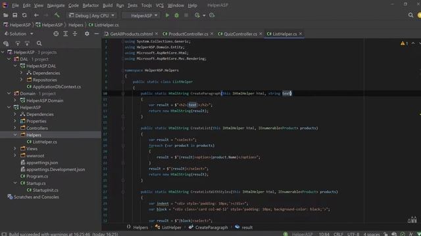
Task: Click the Build succeeded status message
Action: 63,234
